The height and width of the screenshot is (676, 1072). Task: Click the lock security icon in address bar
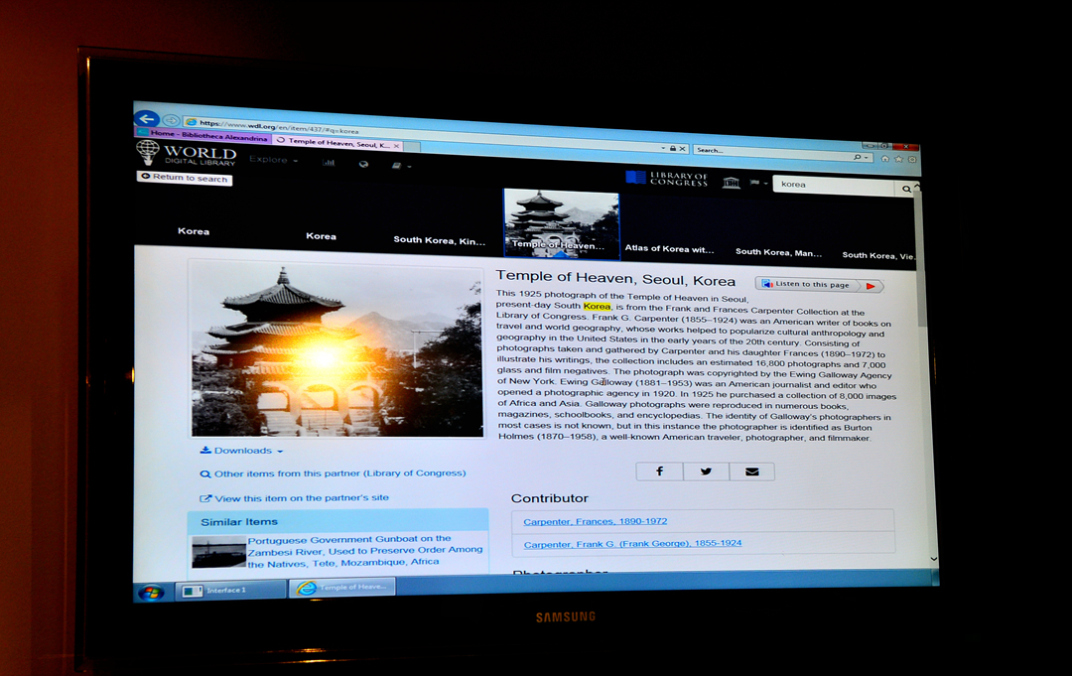(673, 148)
